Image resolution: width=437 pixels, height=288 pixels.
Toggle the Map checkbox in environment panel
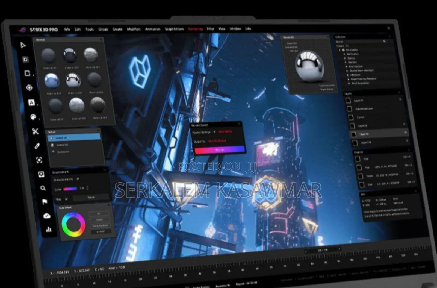(66, 199)
